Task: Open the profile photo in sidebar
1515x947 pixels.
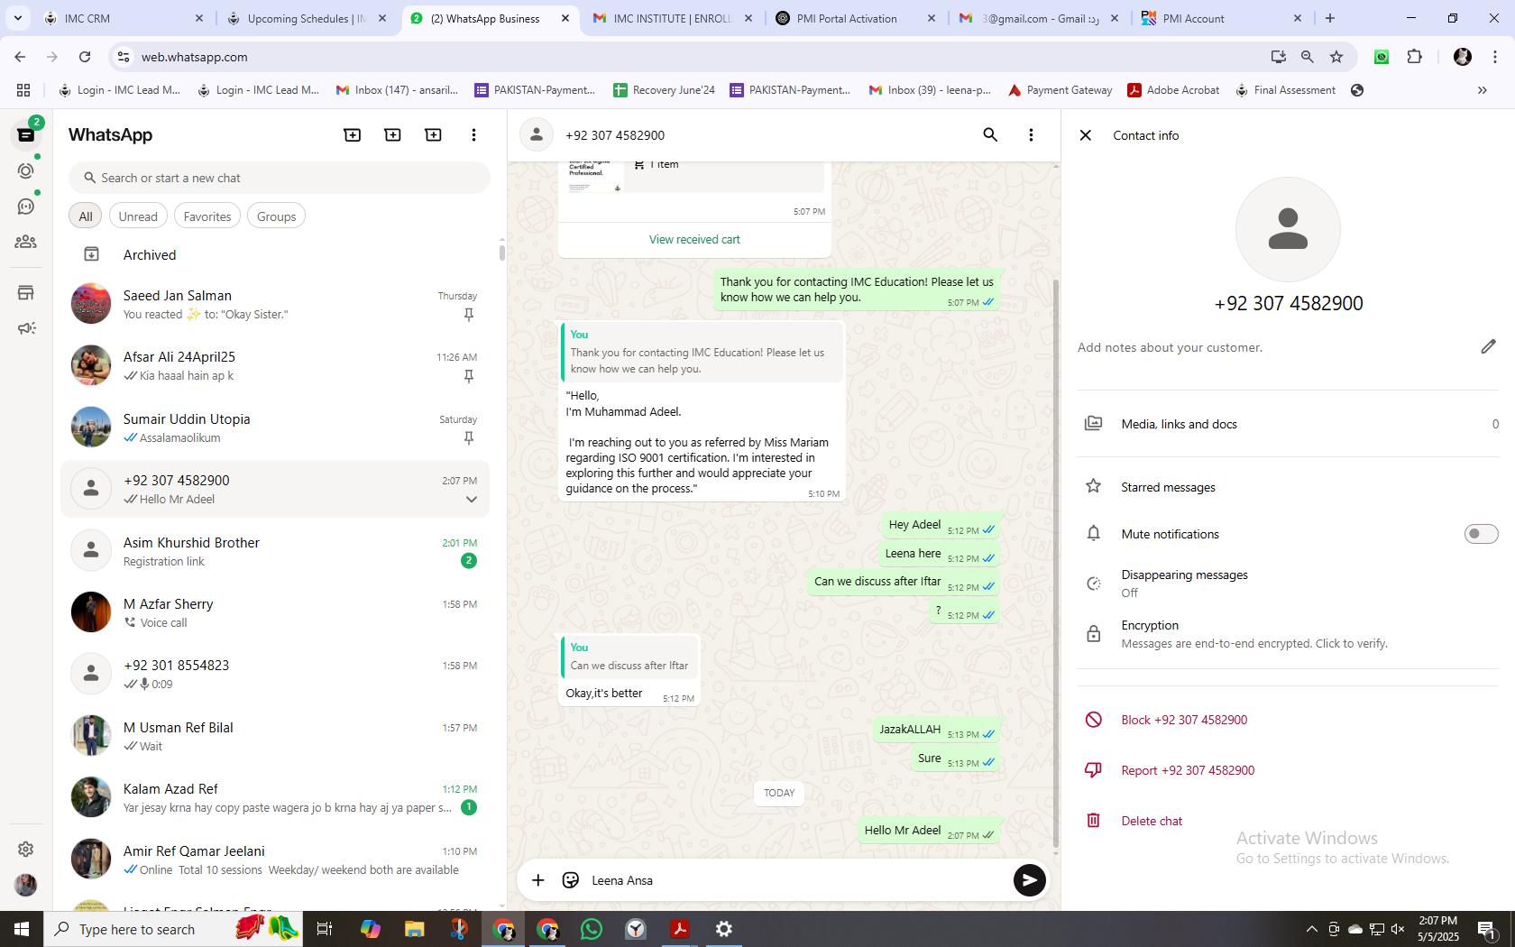Action: (x=26, y=885)
